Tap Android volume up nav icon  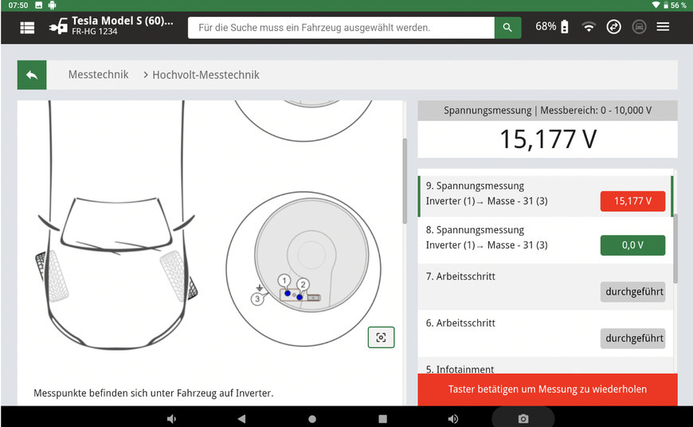click(453, 418)
